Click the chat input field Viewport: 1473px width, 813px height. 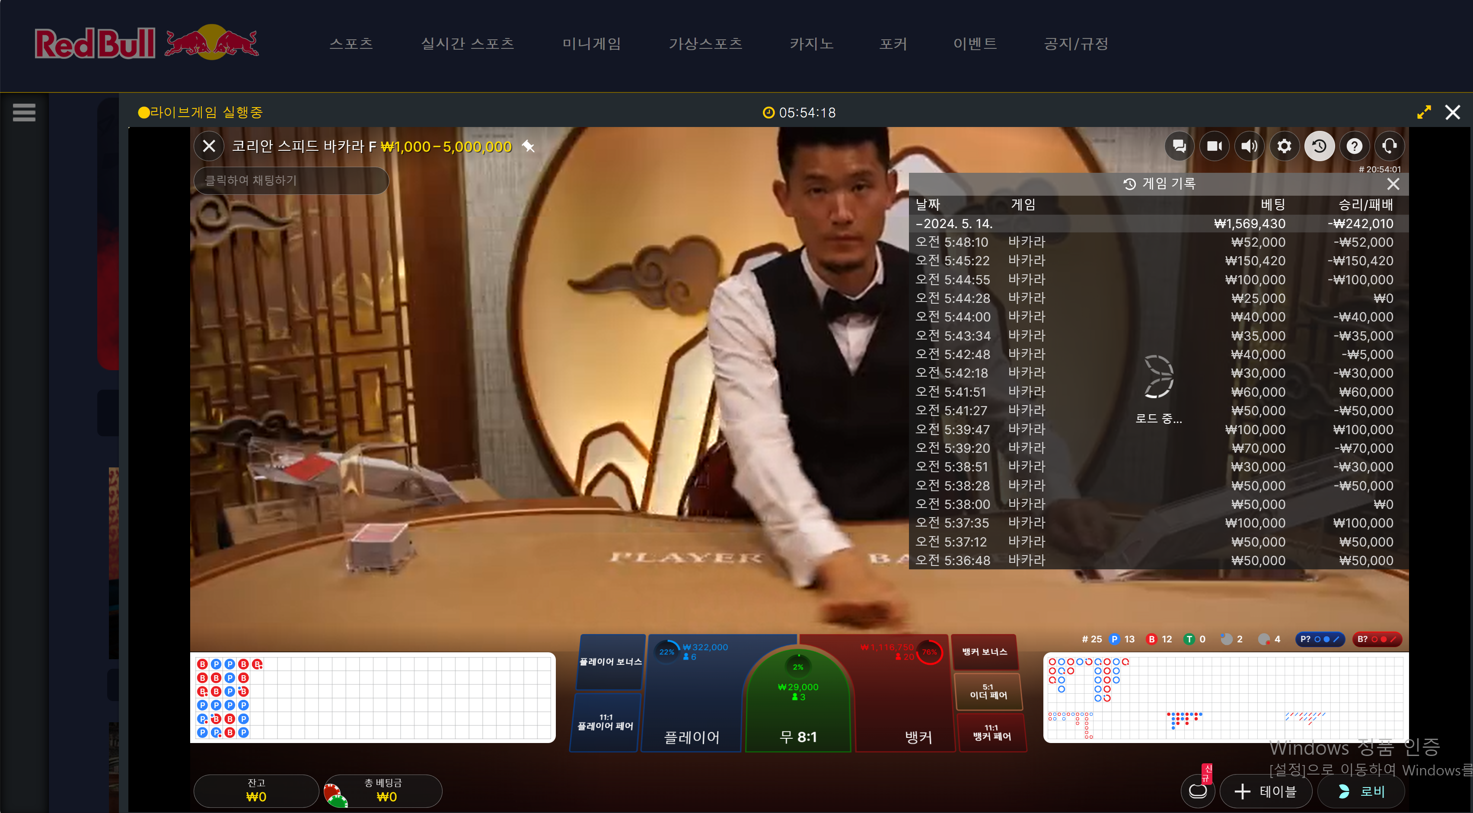point(291,181)
